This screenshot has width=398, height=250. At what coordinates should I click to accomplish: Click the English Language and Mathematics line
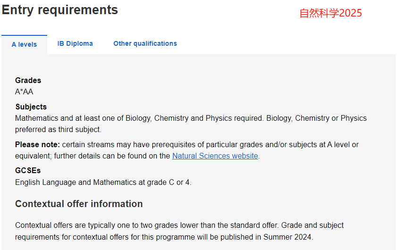point(103,182)
